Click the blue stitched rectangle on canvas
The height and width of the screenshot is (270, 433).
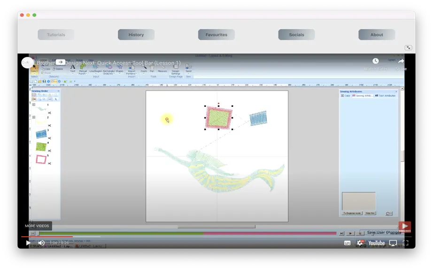coord(258,118)
